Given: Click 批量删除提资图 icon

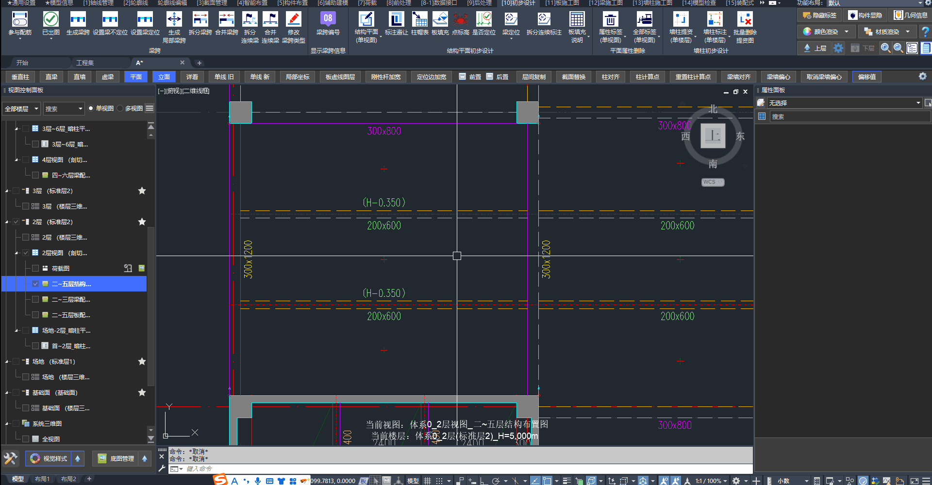Looking at the screenshot, I should 745,20.
